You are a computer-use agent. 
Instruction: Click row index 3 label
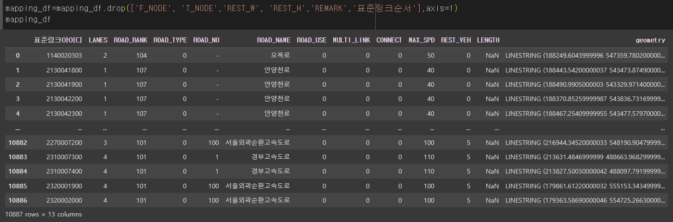[x=18, y=99]
